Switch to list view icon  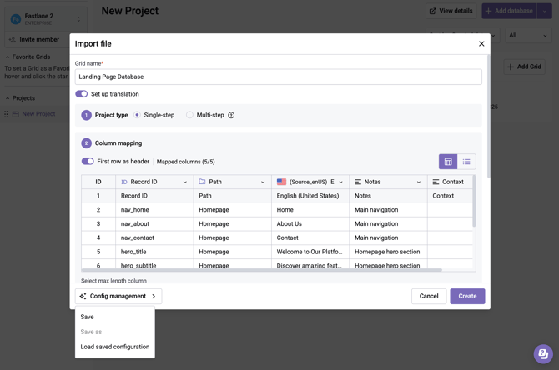coord(466,162)
